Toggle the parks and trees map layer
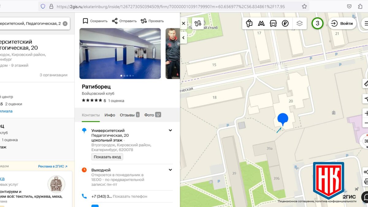 tap(249, 23)
